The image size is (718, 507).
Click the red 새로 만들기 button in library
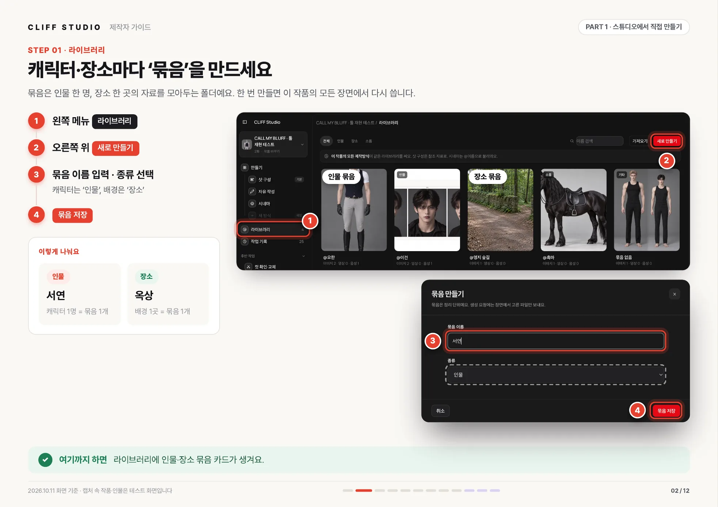point(667,141)
